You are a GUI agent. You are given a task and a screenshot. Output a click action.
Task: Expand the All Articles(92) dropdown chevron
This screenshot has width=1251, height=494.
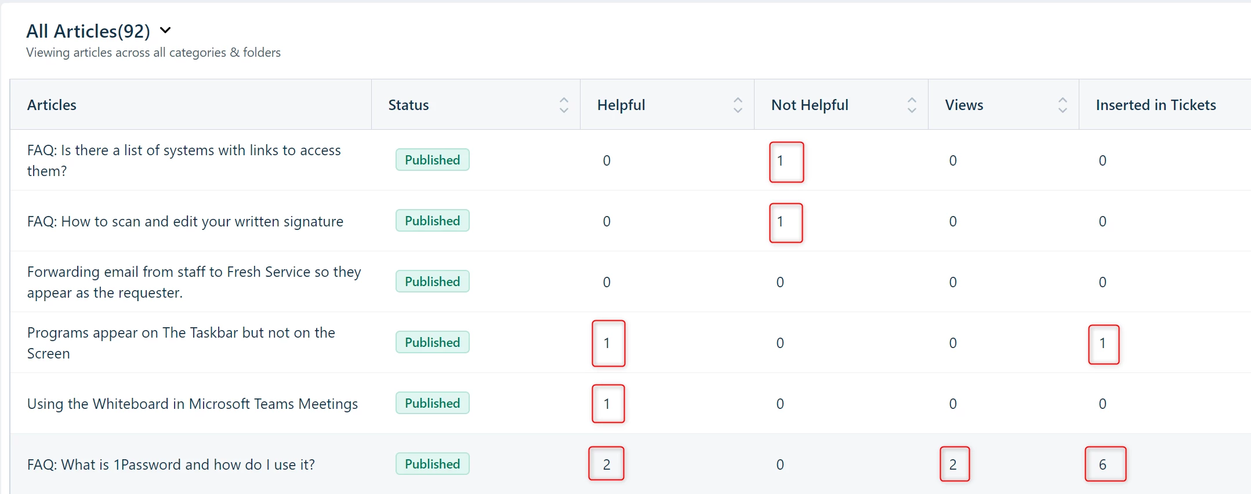tap(165, 30)
